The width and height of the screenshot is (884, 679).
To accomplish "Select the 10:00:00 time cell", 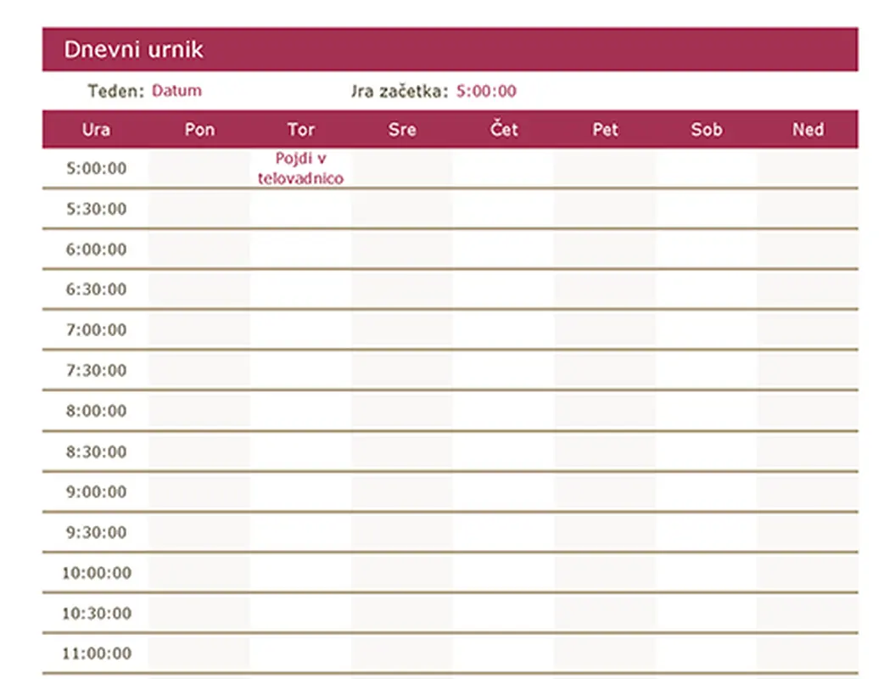I will click(96, 573).
